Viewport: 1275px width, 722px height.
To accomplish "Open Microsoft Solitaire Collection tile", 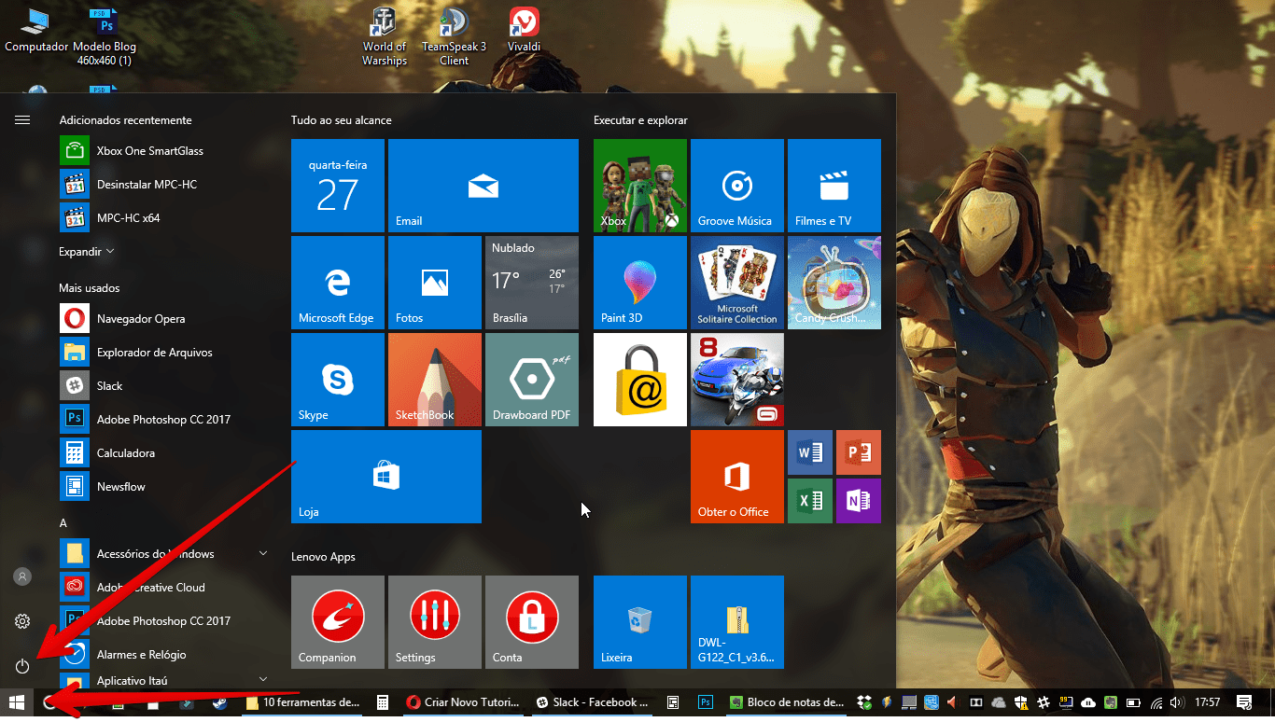I will (737, 283).
